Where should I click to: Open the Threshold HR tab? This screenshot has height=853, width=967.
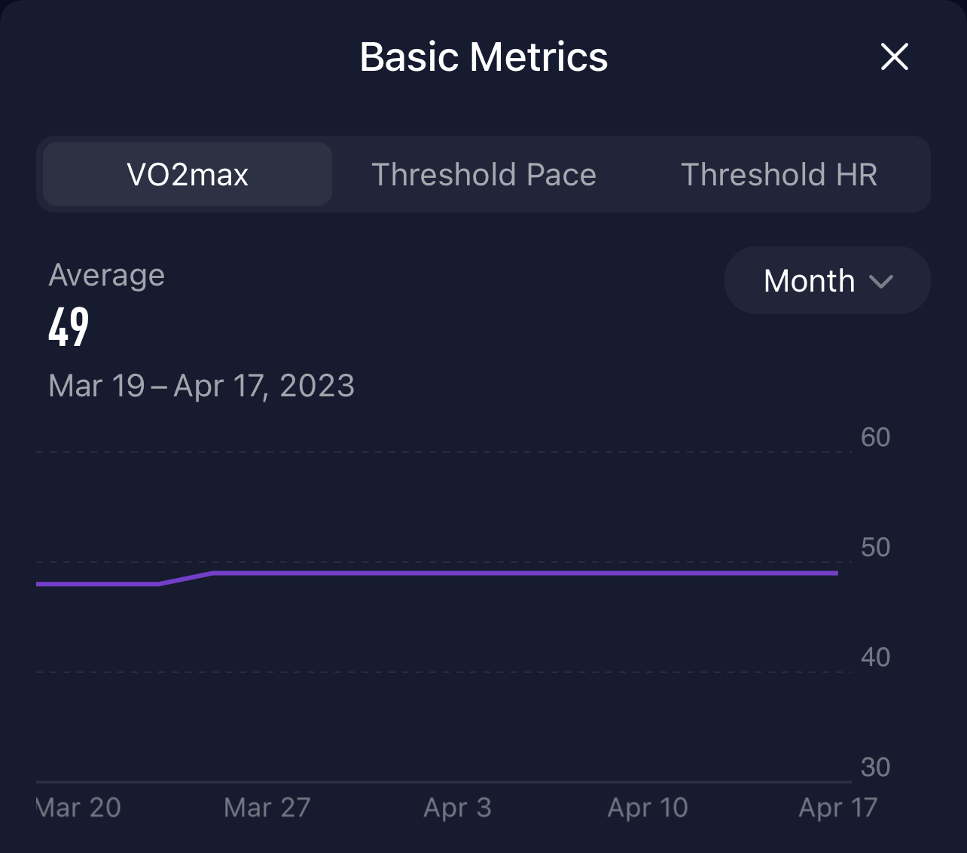coord(779,174)
